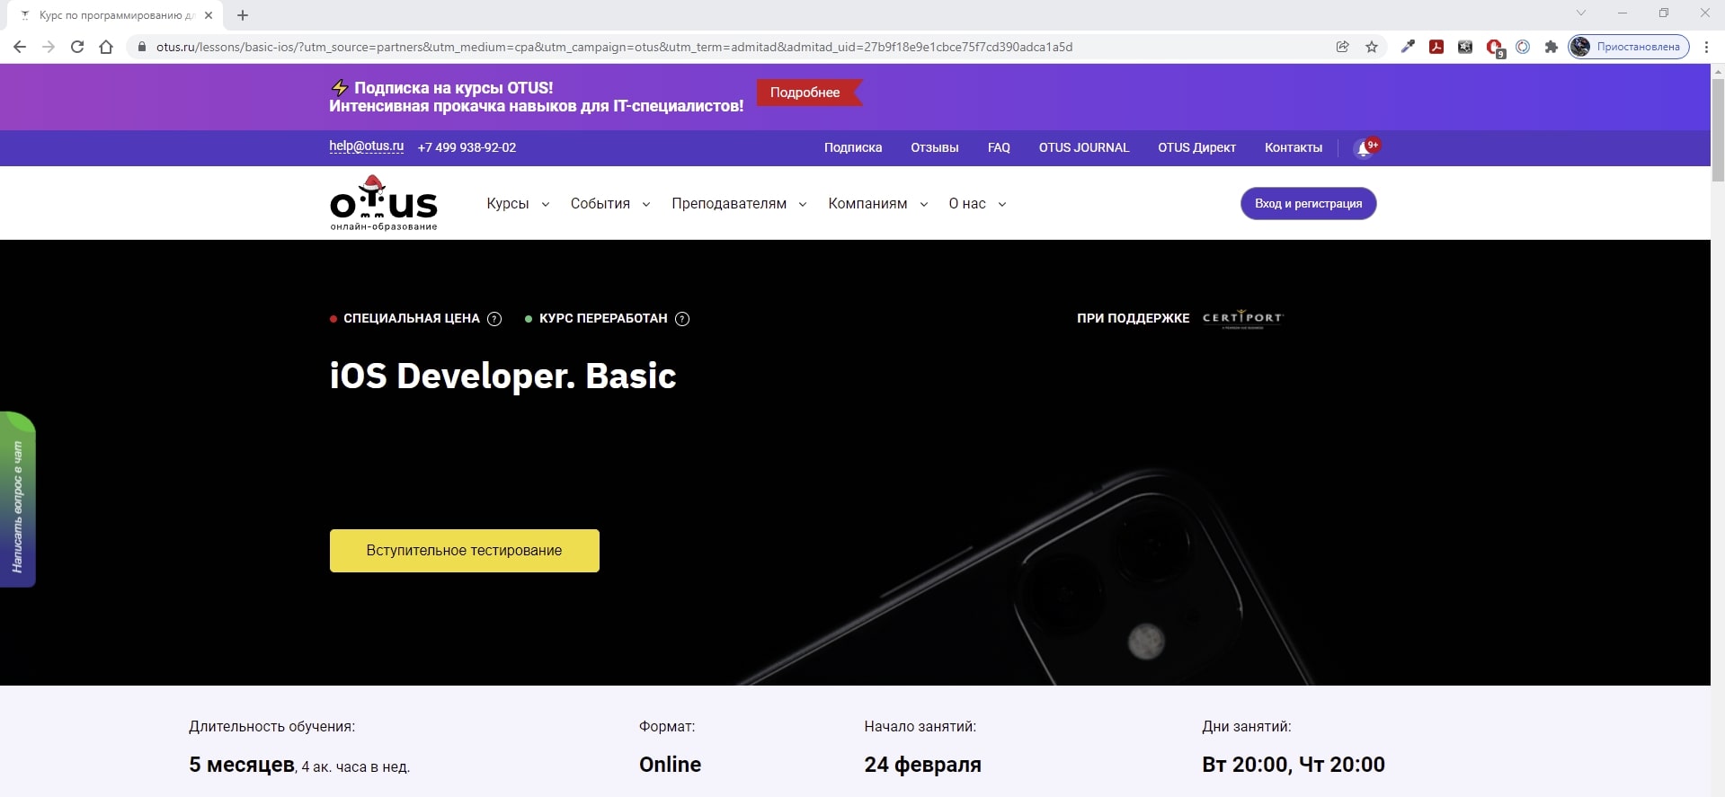This screenshot has height=797, width=1725.
Task: Close the OTUS course tab
Action: click(x=209, y=15)
